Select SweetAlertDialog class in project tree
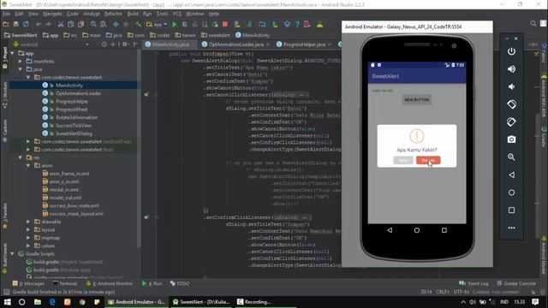 74,133
